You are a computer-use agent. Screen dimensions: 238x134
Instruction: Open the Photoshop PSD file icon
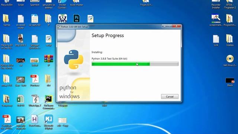(x=77, y=18)
